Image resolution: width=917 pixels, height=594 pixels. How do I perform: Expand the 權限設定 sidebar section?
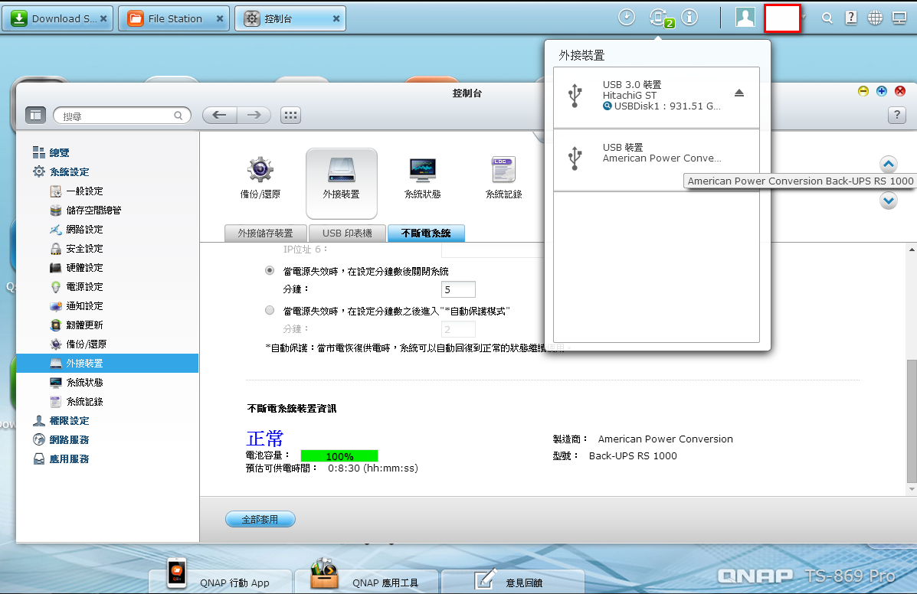click(70, 420)
